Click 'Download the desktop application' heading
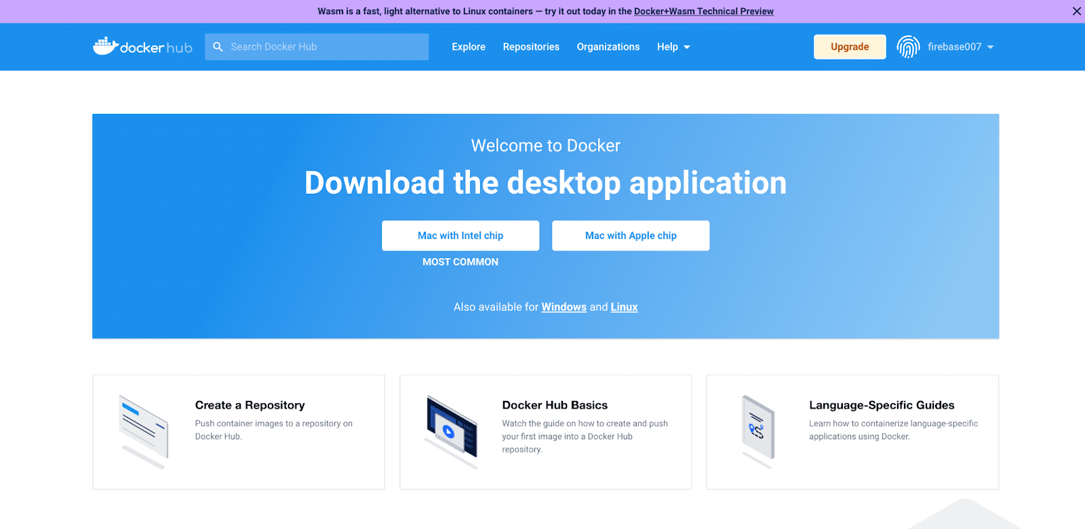The height and width of the screenshot is (529, 1085). coord(546,183)
